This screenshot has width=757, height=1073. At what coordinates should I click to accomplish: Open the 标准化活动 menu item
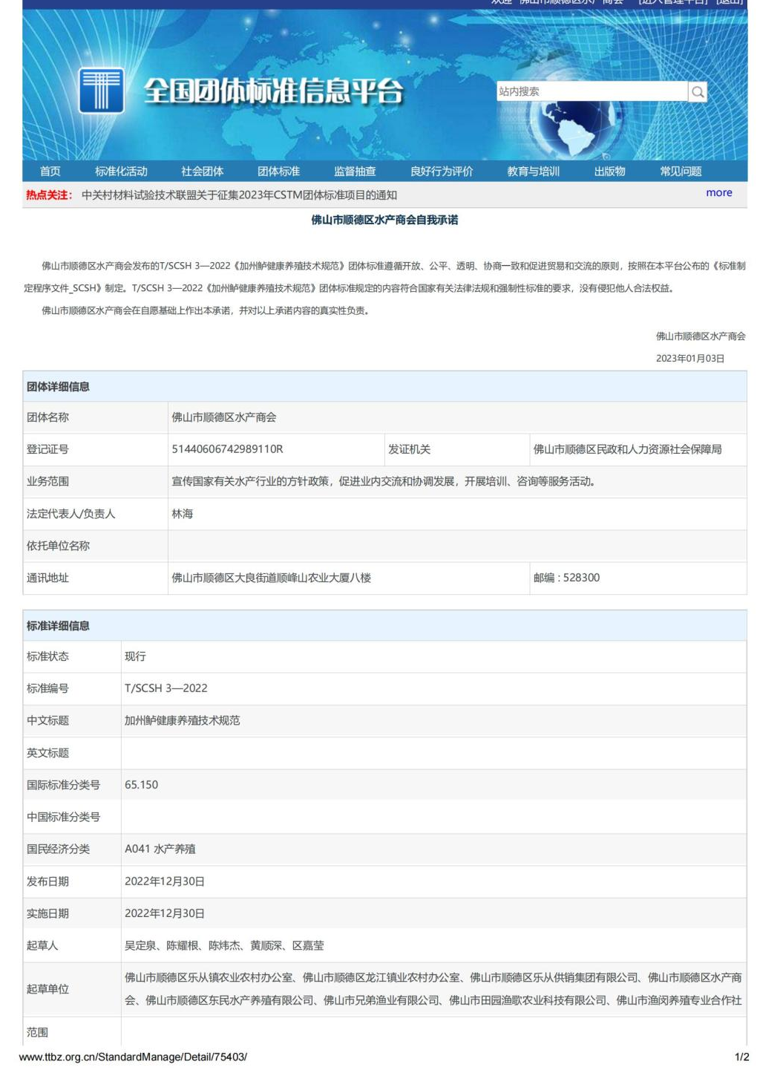coord(121,172)
